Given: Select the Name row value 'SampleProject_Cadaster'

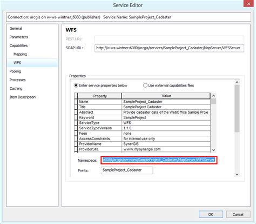Looking at the screenshot, I should pos(166,102).
